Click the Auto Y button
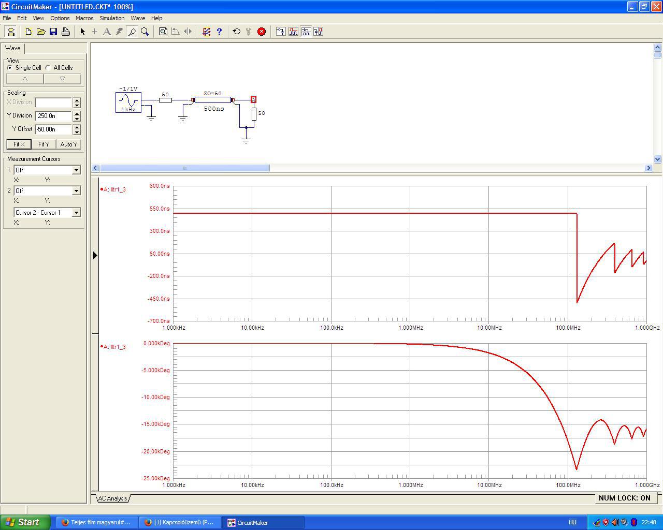Viewport: 663px width, 530px height. (x=68, y=144)
